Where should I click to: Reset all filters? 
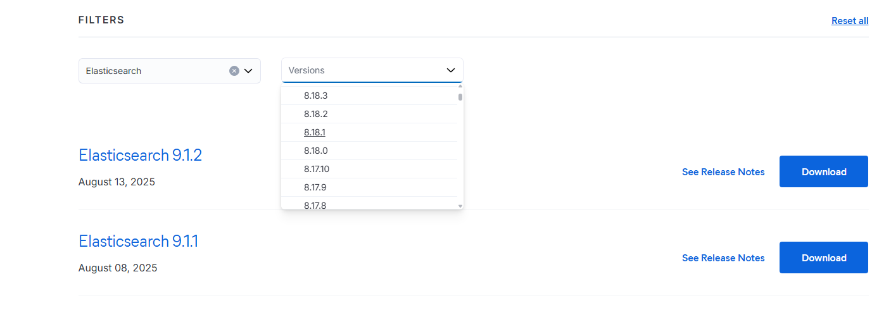tap(849, 21)
